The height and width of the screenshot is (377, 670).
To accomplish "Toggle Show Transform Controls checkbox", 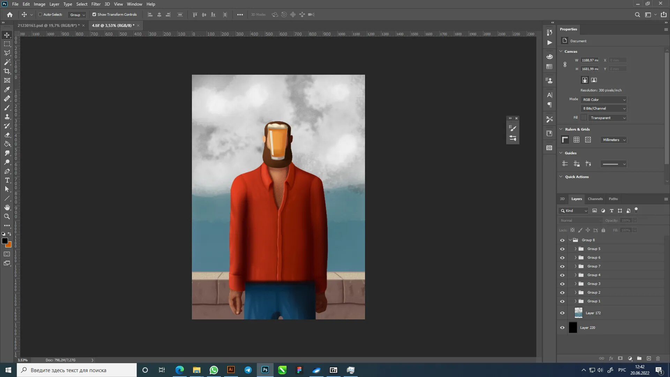I will [94, 15].
